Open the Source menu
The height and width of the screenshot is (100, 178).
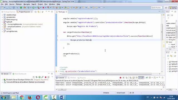coord(12,4)
